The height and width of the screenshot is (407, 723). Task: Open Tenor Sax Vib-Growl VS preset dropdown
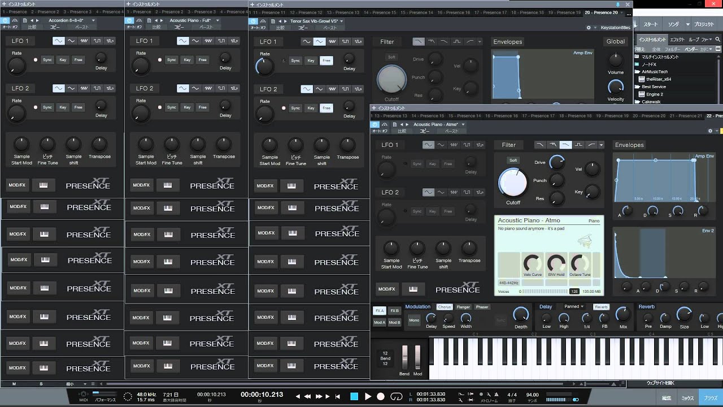pyautogui.click(x=341, y=21)
